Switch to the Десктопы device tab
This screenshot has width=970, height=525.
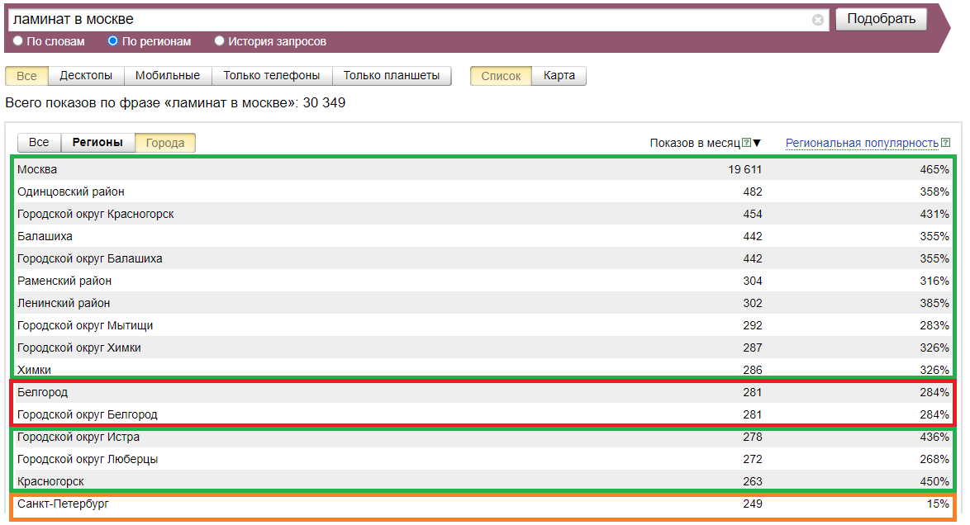86,76
